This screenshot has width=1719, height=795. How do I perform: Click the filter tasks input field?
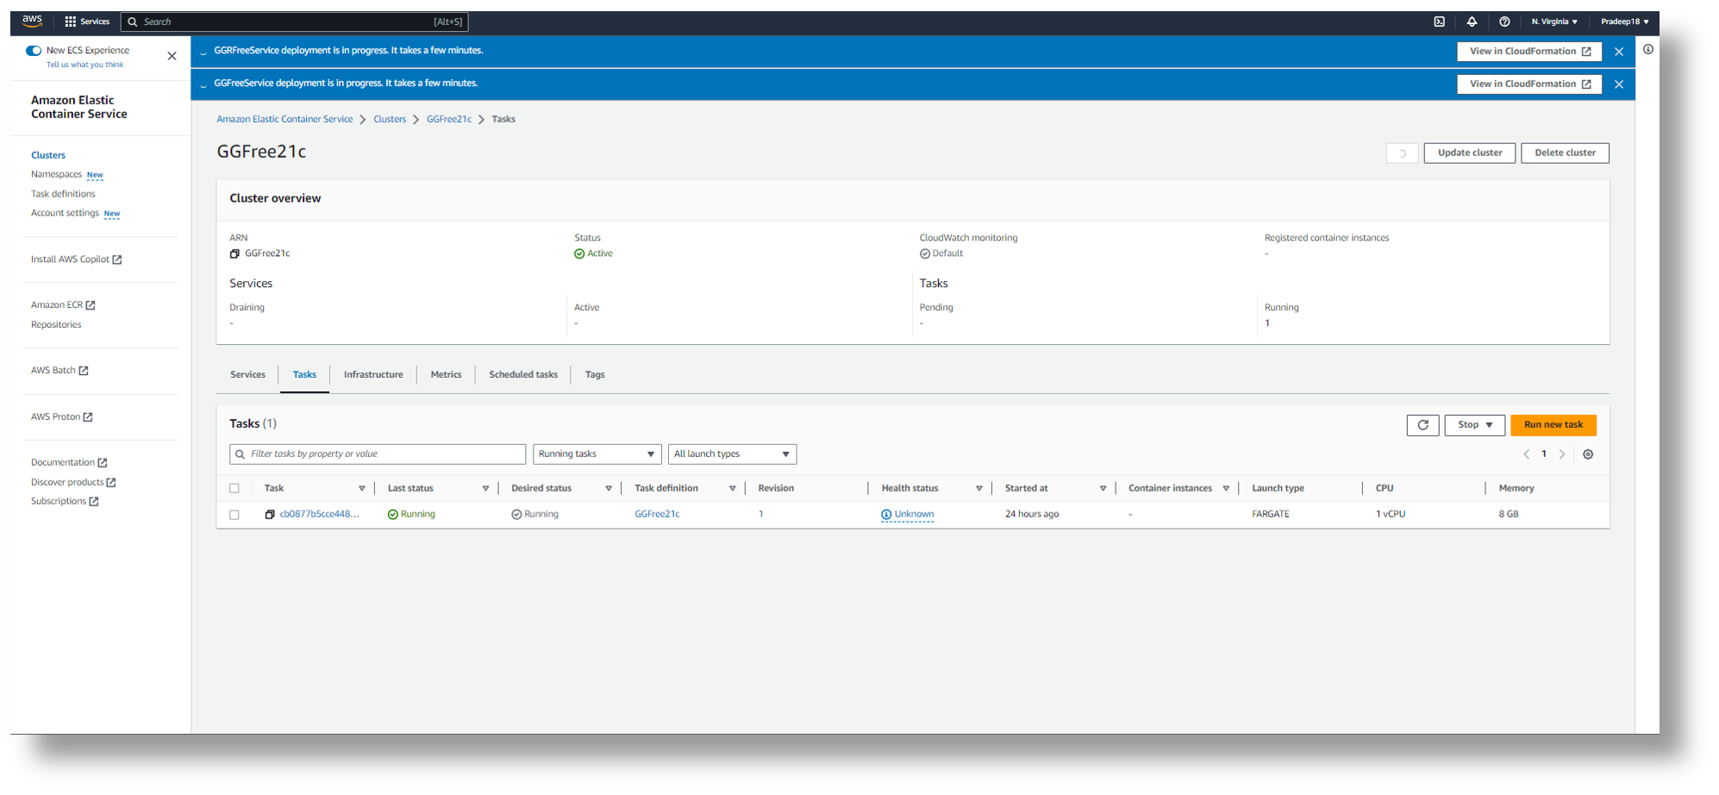tap(378, 454)
